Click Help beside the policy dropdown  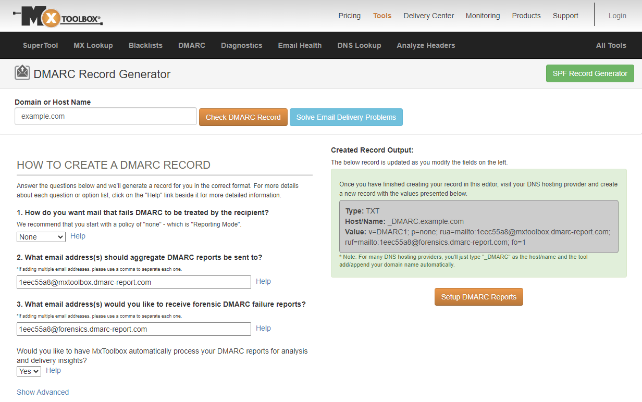click(78, 236)
